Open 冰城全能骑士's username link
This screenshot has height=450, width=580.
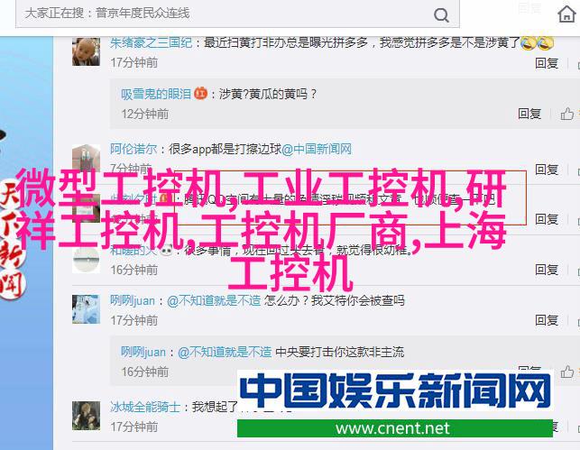pyautogui.click(x=145, y=407)
